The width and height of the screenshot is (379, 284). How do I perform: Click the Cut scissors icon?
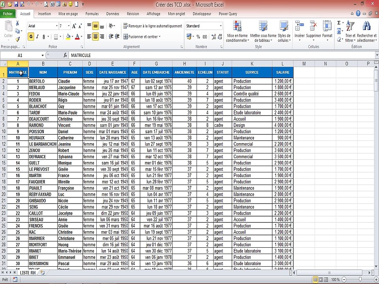17,23
